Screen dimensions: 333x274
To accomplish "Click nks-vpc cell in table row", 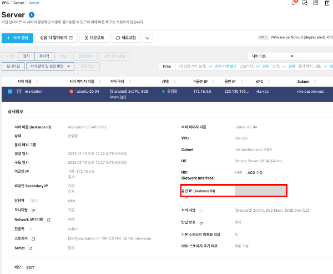I will 262,92.
